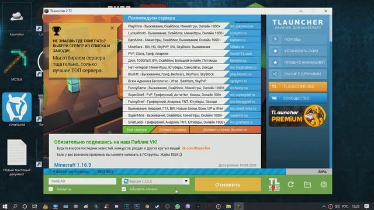Click the question mark Помощь icon
Image resolution: width=374 pixels, height=210 pixels.
pos(275,40)
